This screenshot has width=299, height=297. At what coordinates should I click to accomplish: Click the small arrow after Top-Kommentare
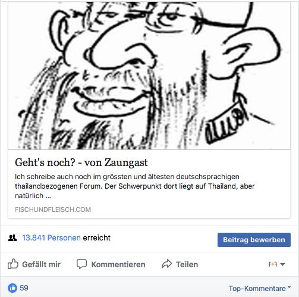tap(289, 287)
